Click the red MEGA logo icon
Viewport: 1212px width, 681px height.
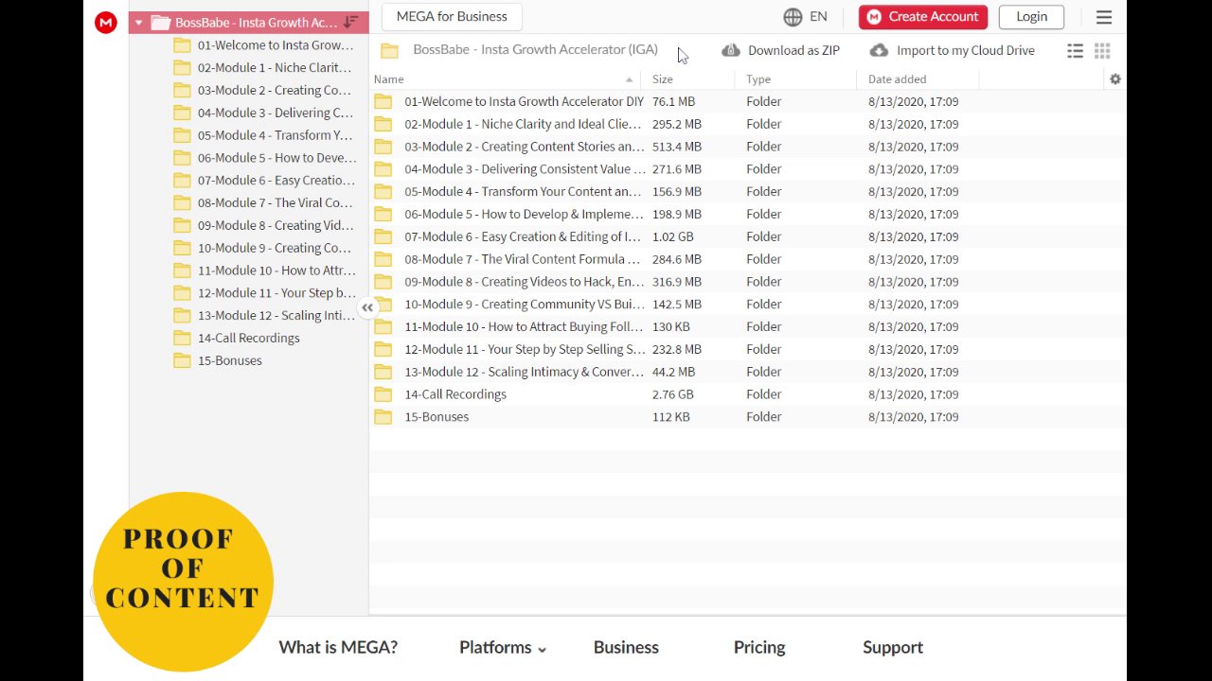(x=106, y=23)
